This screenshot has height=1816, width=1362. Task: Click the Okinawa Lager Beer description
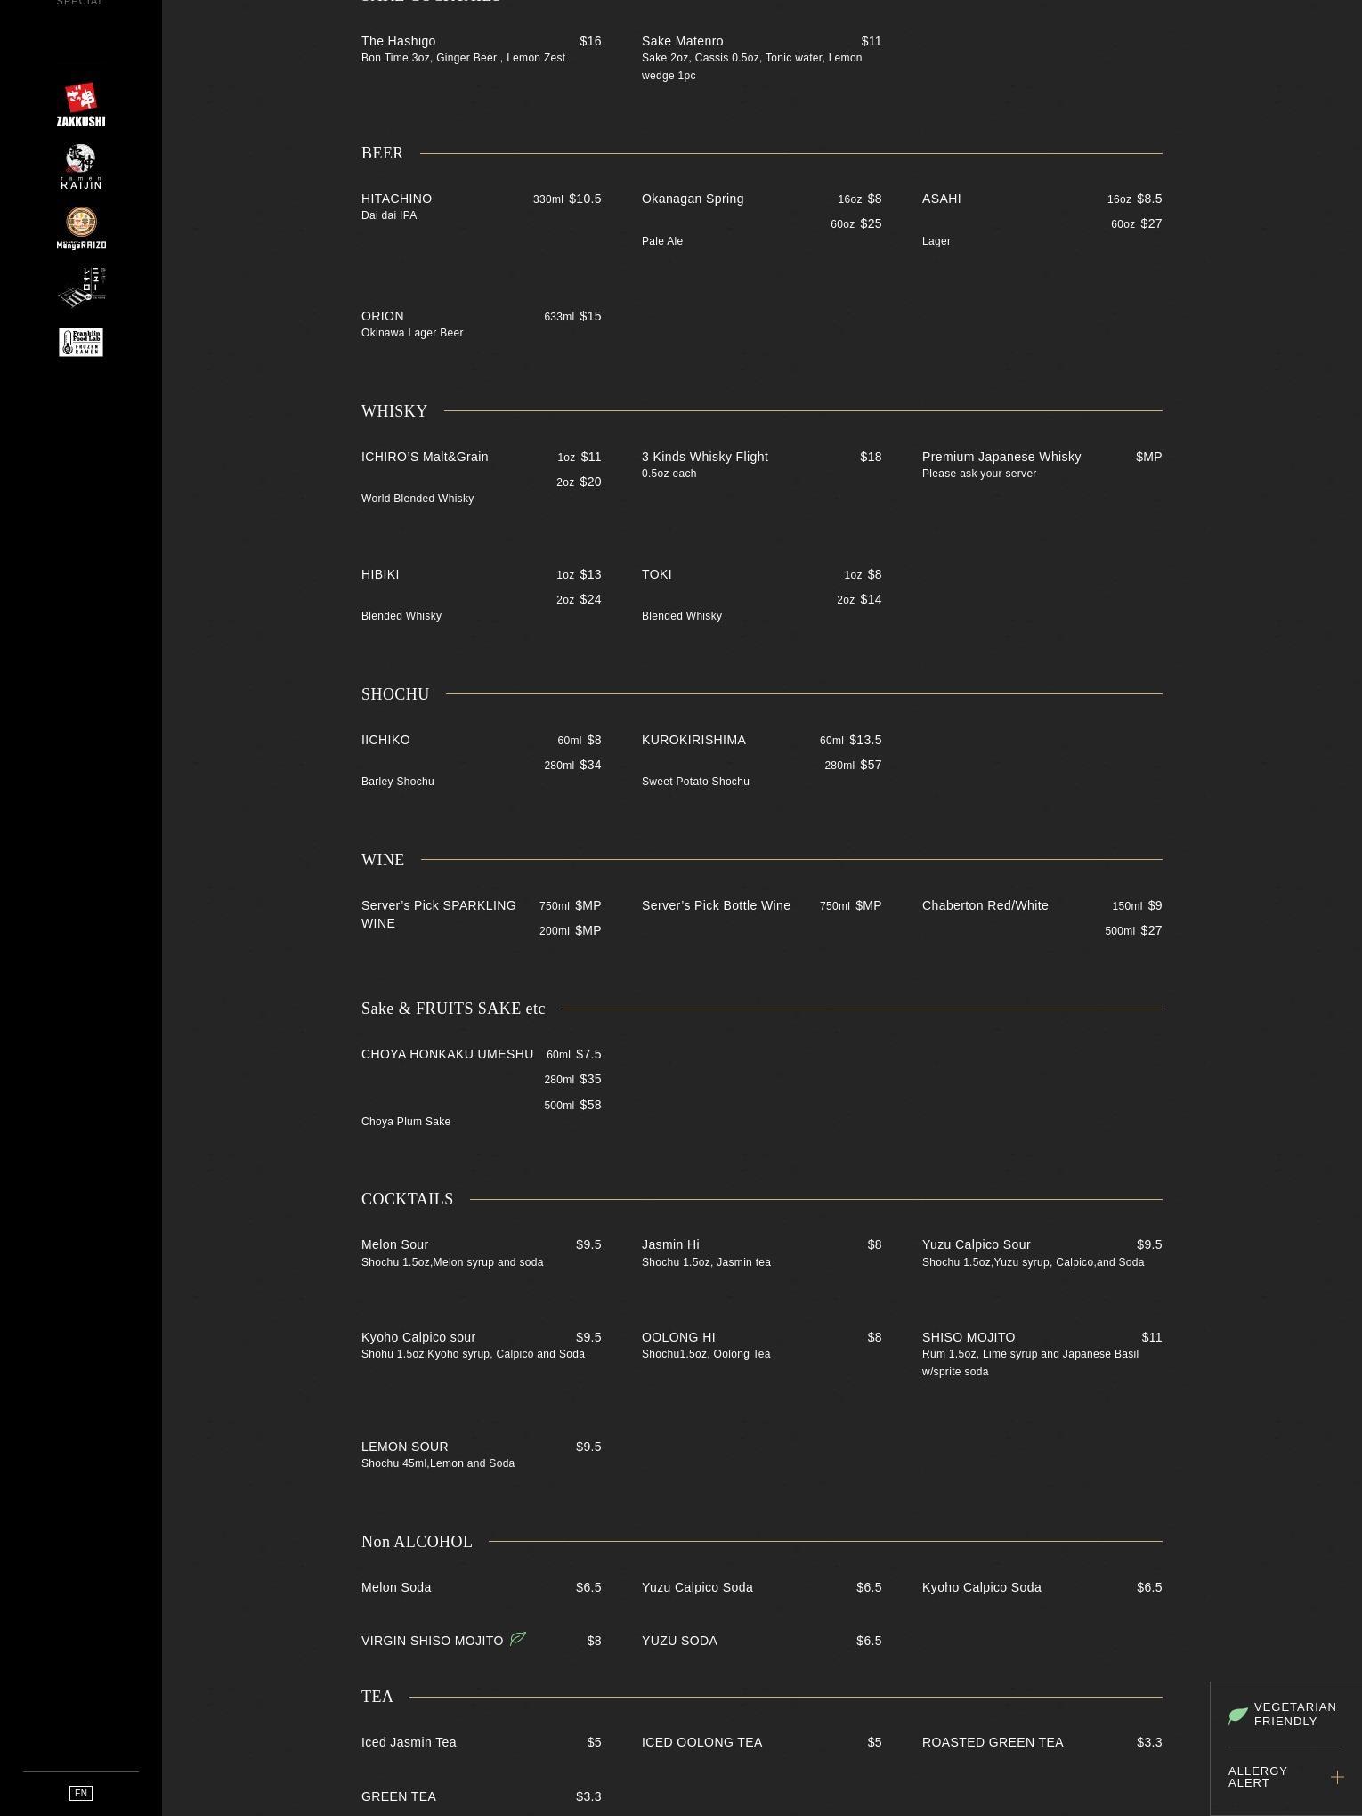click(x=412, y=333)
